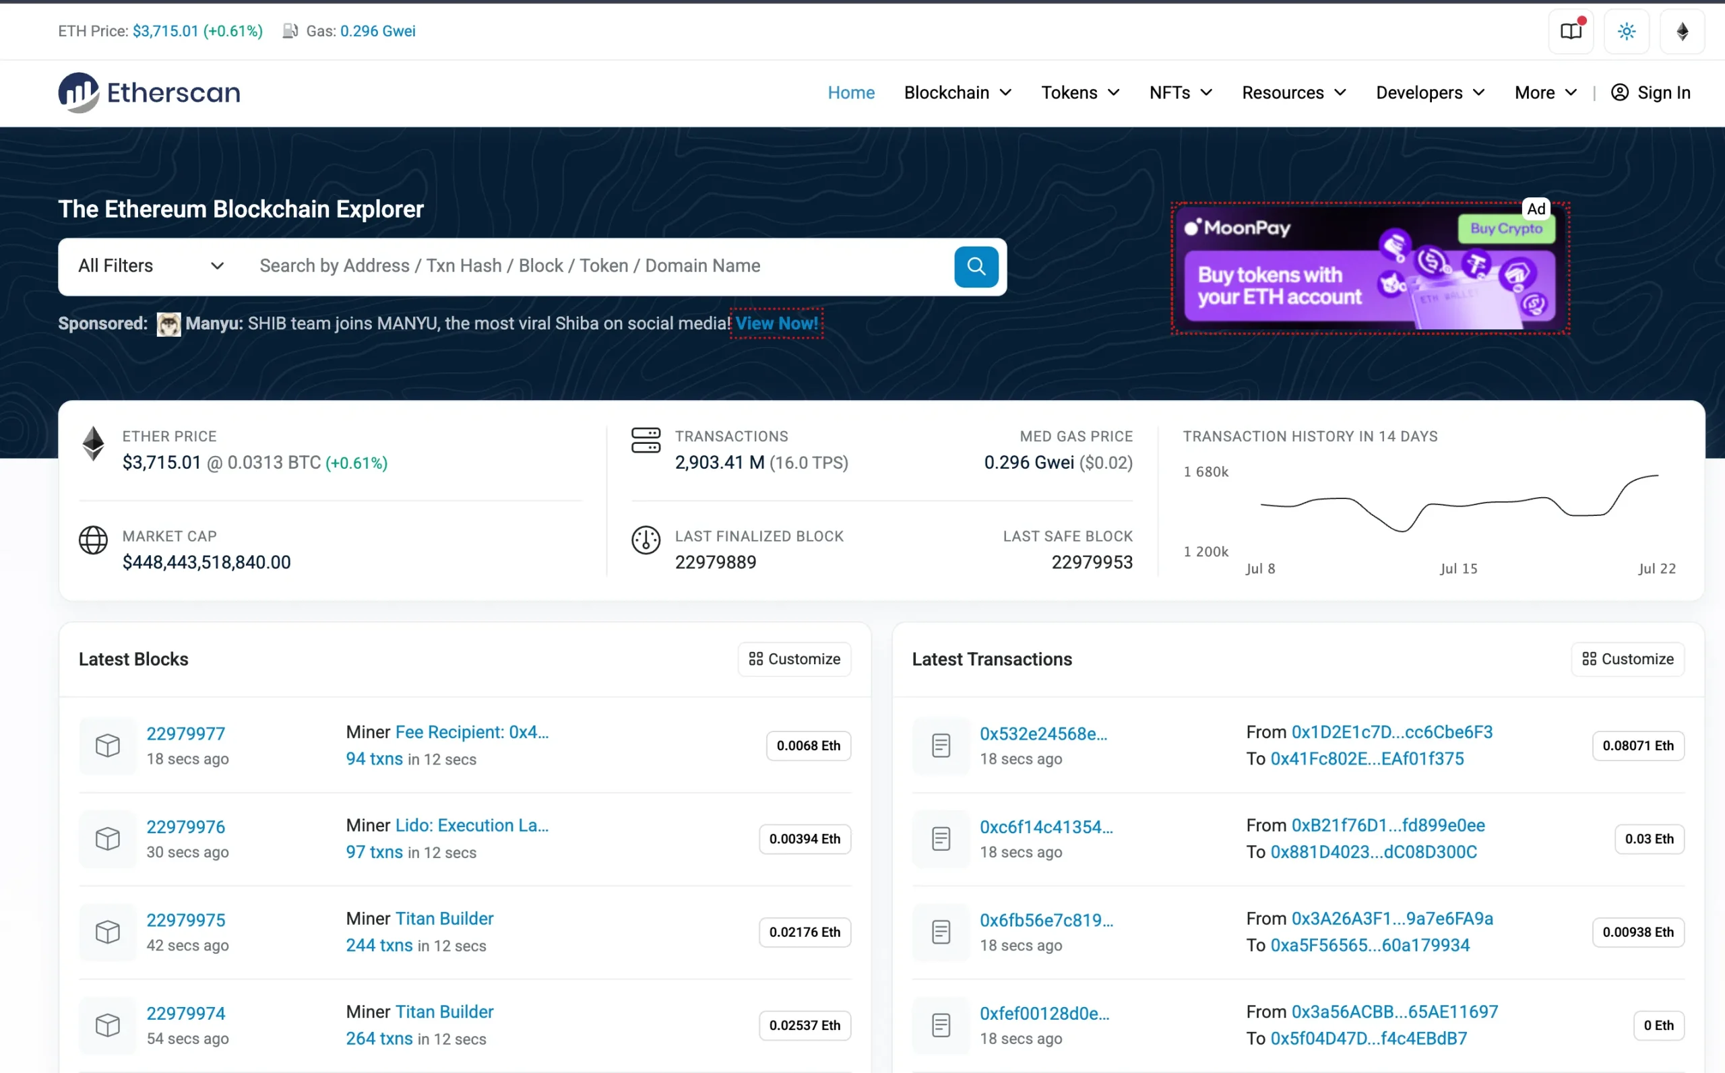This screenshot has width=1725, height=1073.
Task: Open transaction 0x532e24568e... link
Action: pos(1043,733)
